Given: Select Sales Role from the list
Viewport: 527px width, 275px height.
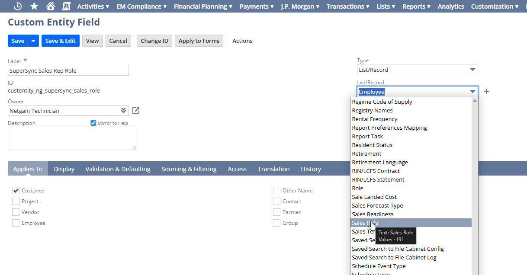Looking at the screenshot, I should tap(365, 223).
